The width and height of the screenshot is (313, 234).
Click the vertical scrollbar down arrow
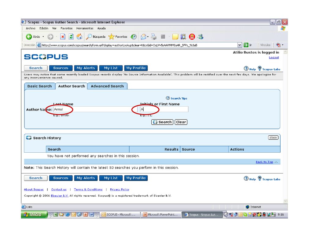(x=285, y=201)
